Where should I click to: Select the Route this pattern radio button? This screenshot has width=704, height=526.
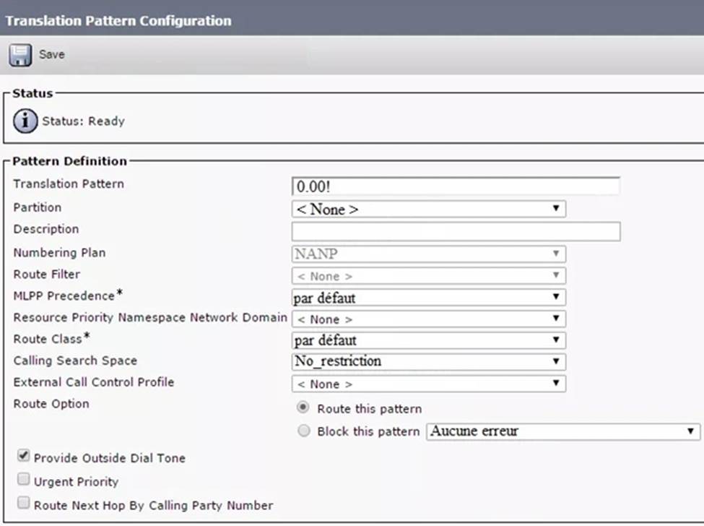click(x=303, y=408)
